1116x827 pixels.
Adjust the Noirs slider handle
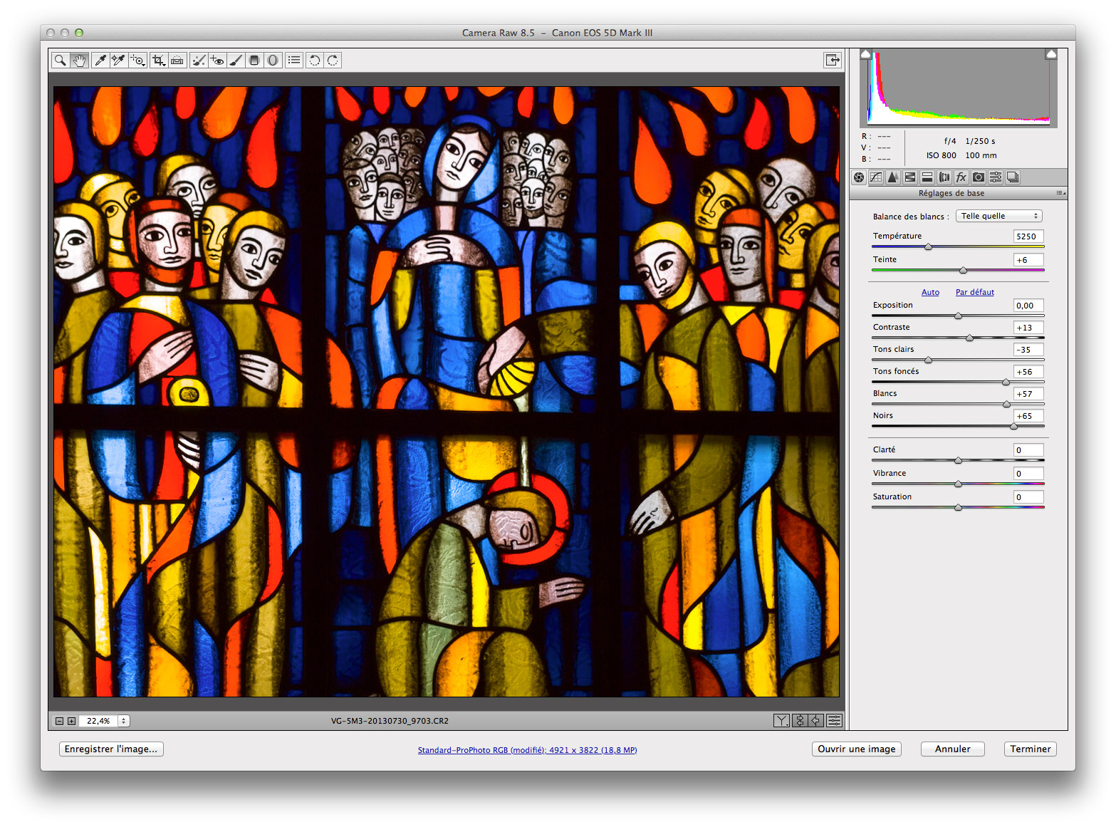point(1013,426)
